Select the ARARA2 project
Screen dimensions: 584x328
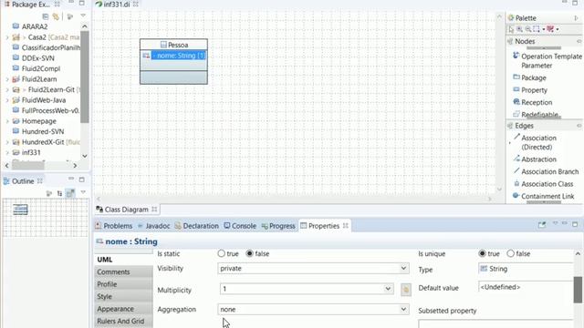pyautogui.click(x=30, y=26)
